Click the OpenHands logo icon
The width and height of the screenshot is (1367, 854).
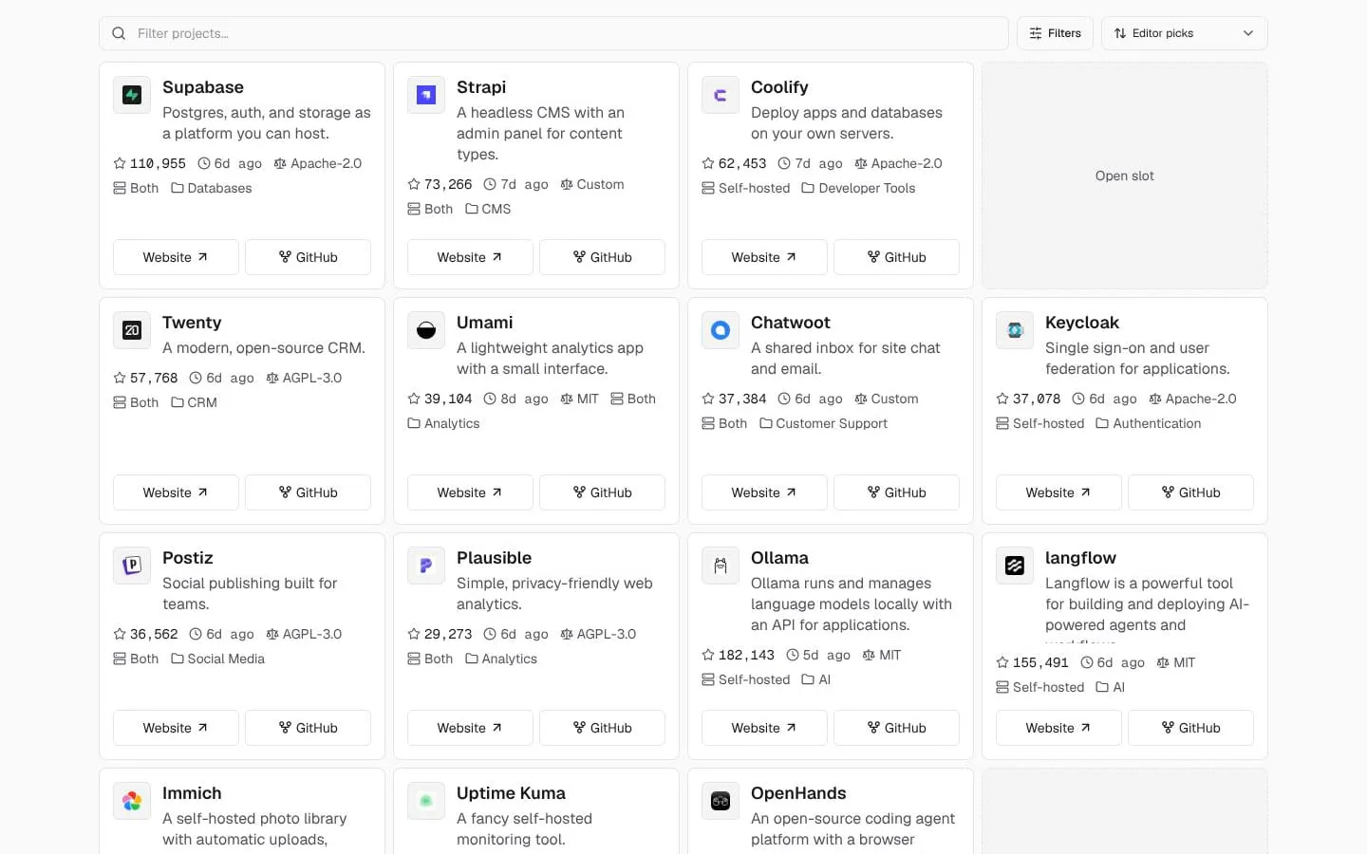721,801
